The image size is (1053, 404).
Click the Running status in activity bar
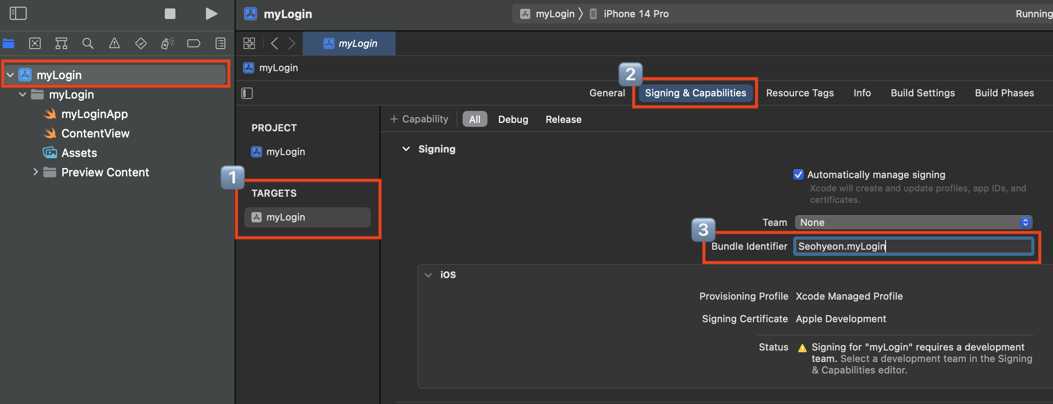1034,14
